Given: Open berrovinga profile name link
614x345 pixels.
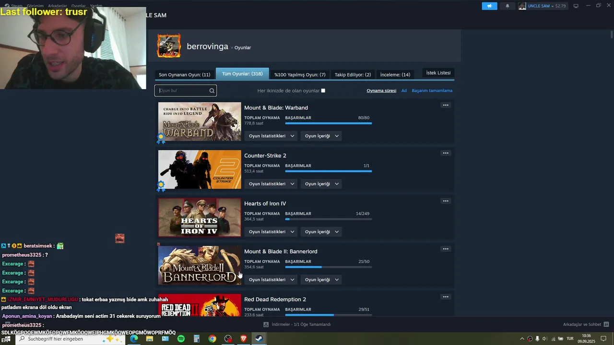Looking at the screenshot, I should [207, 46].
